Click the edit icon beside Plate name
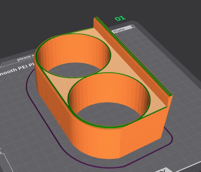 (133, 27)
